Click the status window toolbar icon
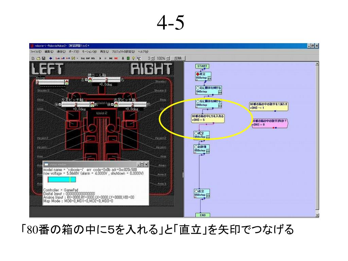 pos(139,58)
